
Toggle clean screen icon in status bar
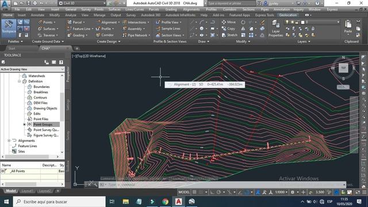[358, 192]
